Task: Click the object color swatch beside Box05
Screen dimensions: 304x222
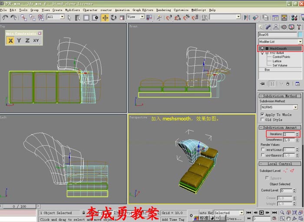Action: click(300, 34)
